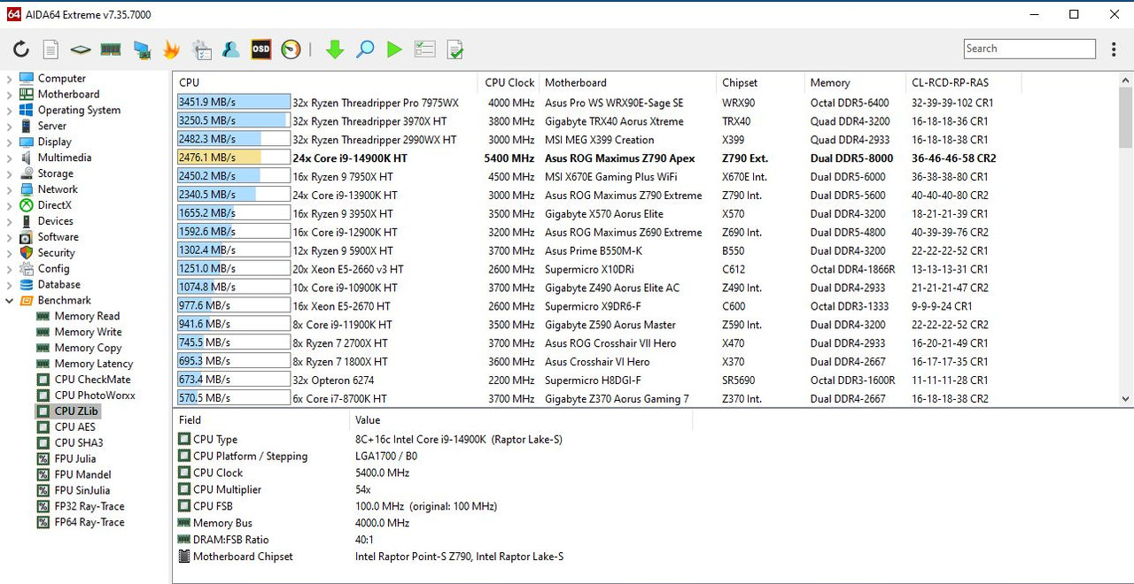The height and width of the screenshot is (584, 1134).
Task: Open the FPU Mandel benchmark
Action: pos(82,475)
